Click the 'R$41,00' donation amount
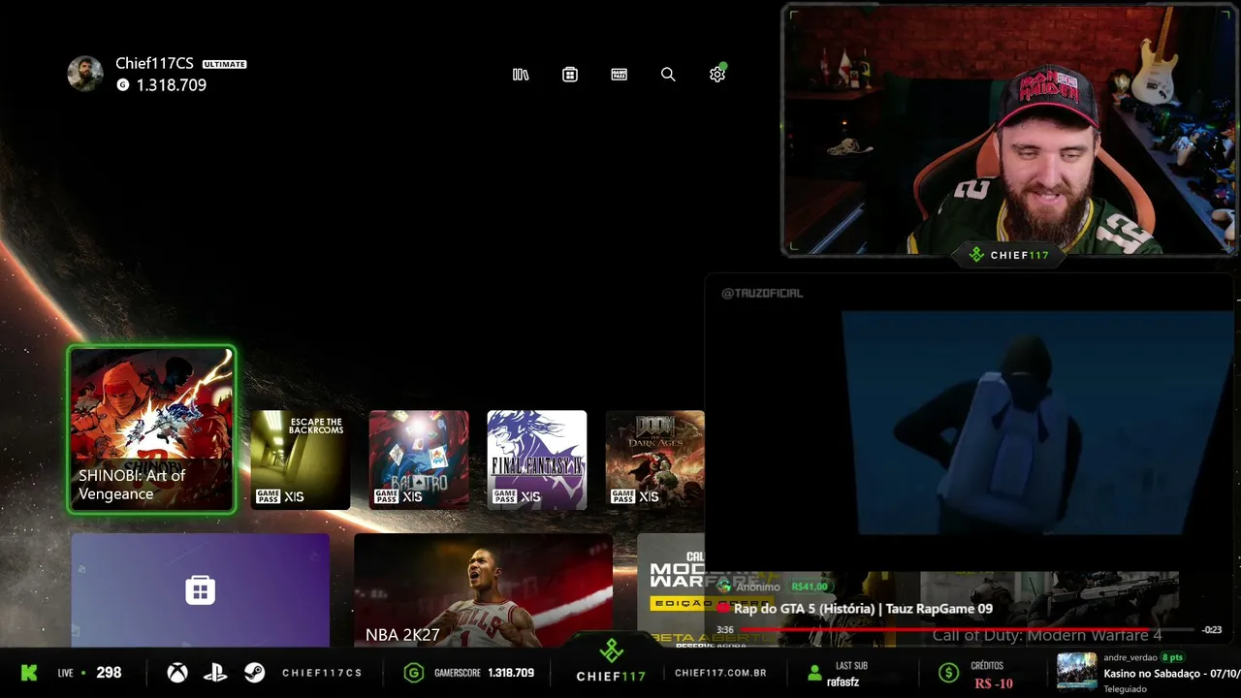Image resolution: width=1241 pixels, height=698 pixels. coord(810,587)
